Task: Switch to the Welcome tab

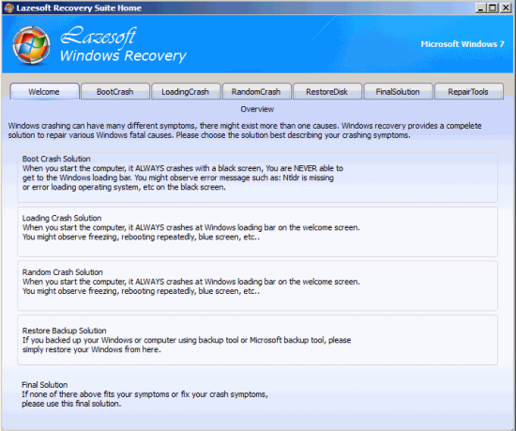Action: [x=44, y=91]
